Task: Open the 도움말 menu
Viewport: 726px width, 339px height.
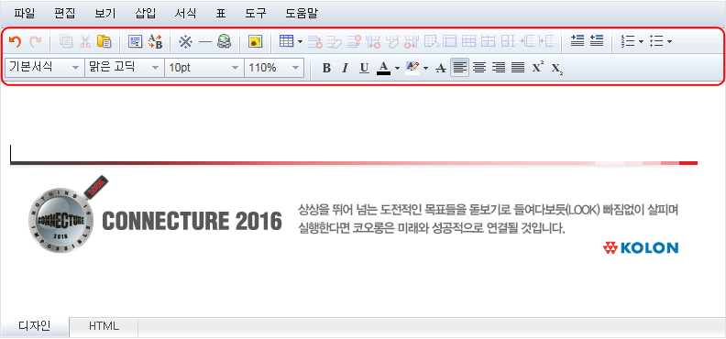Action: pyautogui.click(x=302, y=13)
